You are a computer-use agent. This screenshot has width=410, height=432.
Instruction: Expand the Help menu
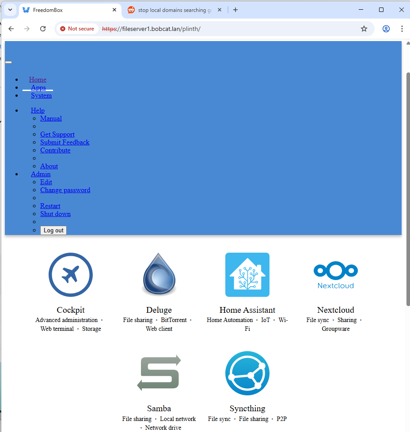(38, 110)
